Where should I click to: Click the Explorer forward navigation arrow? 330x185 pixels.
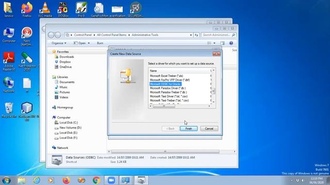click(58, 35)
